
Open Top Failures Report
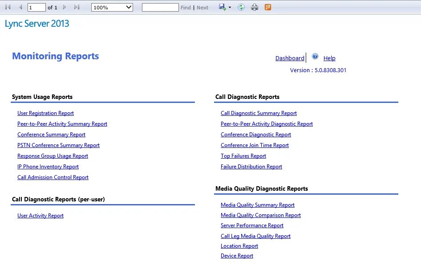pos(243,156)
